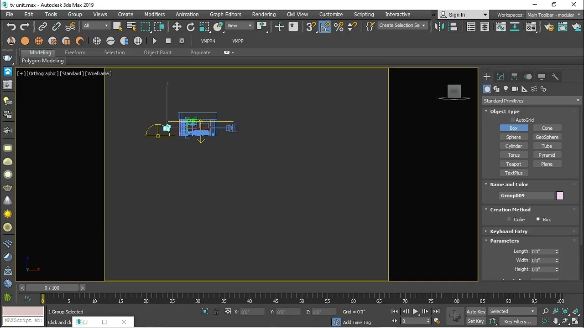Enable the AutoGrid checkbox

tap(512, 120)
